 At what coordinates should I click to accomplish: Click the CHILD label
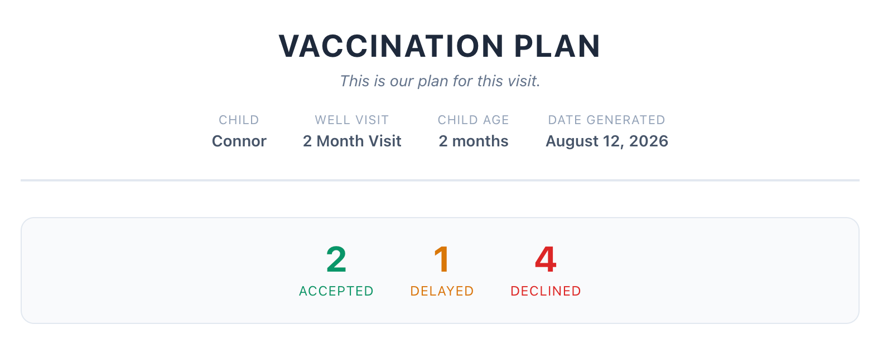239,120
